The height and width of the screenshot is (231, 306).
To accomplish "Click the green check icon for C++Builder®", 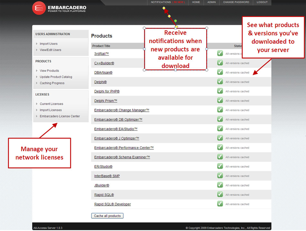I will pos(220,63).
